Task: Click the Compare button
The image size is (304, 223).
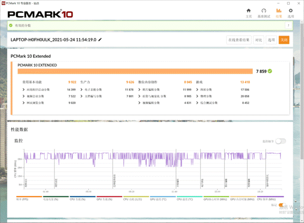Action: click(x=258, y=40)
